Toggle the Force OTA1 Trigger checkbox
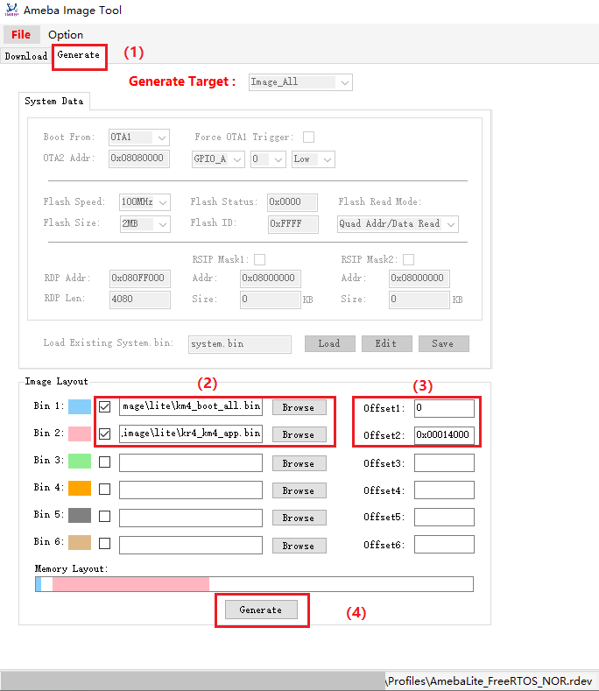The image size is (599, 691). point(308,137)
